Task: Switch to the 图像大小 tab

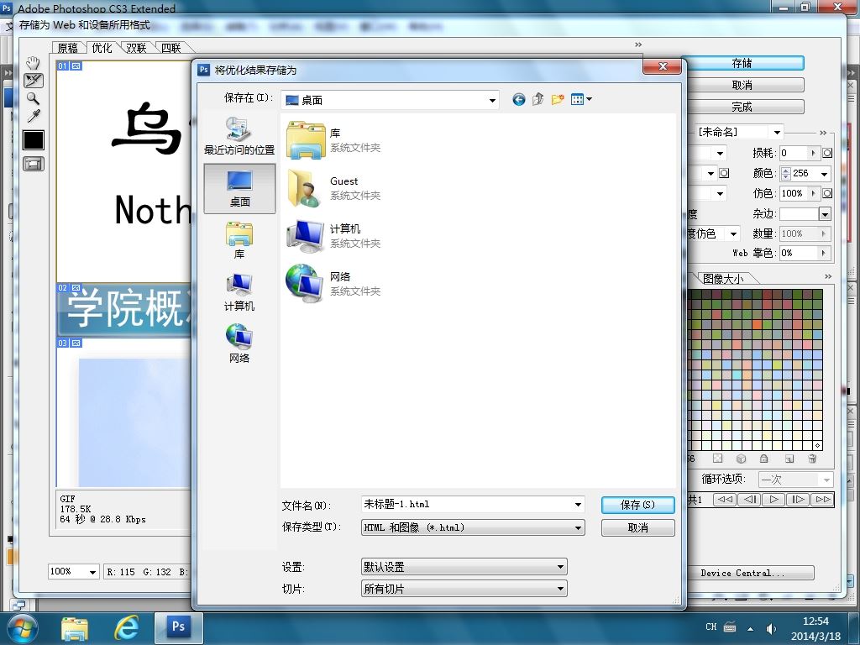Action: (723, 279)
